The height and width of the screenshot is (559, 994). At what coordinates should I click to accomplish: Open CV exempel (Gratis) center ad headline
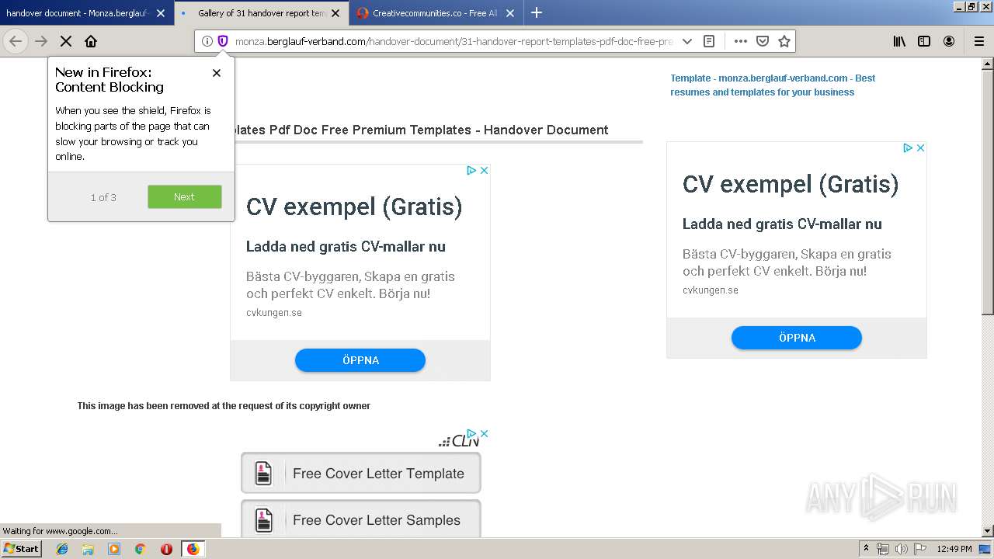[x=354, y=207]
